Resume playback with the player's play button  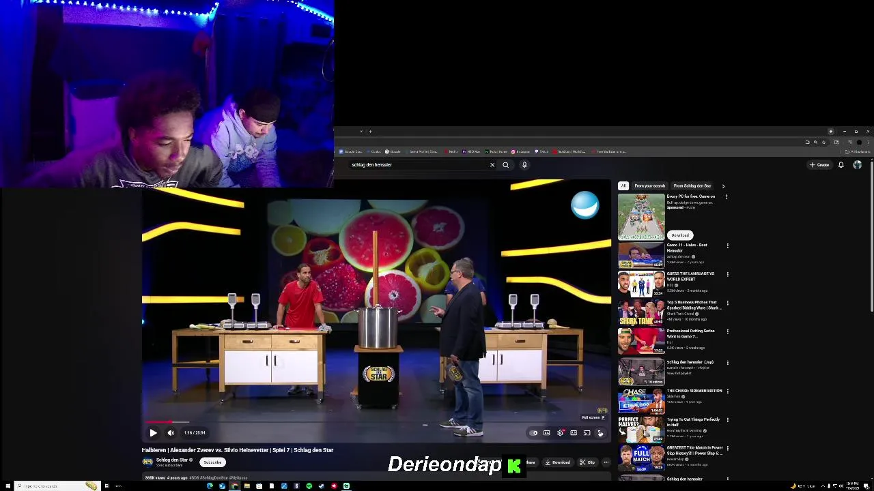[153, 432]
